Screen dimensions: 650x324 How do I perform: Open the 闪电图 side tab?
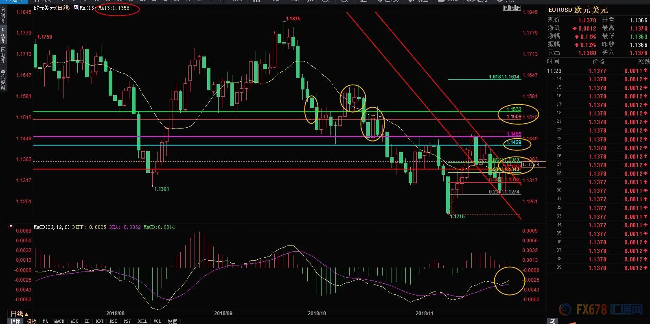[x=3, y=55]
